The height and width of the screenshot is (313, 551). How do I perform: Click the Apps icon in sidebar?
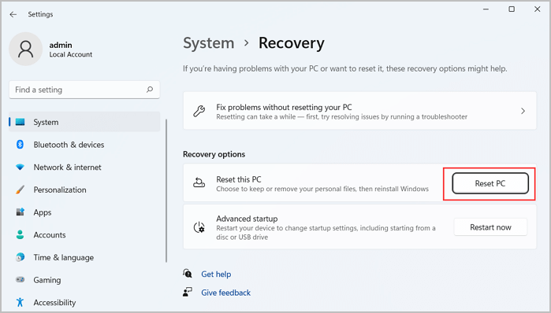(x=20, y=212)
